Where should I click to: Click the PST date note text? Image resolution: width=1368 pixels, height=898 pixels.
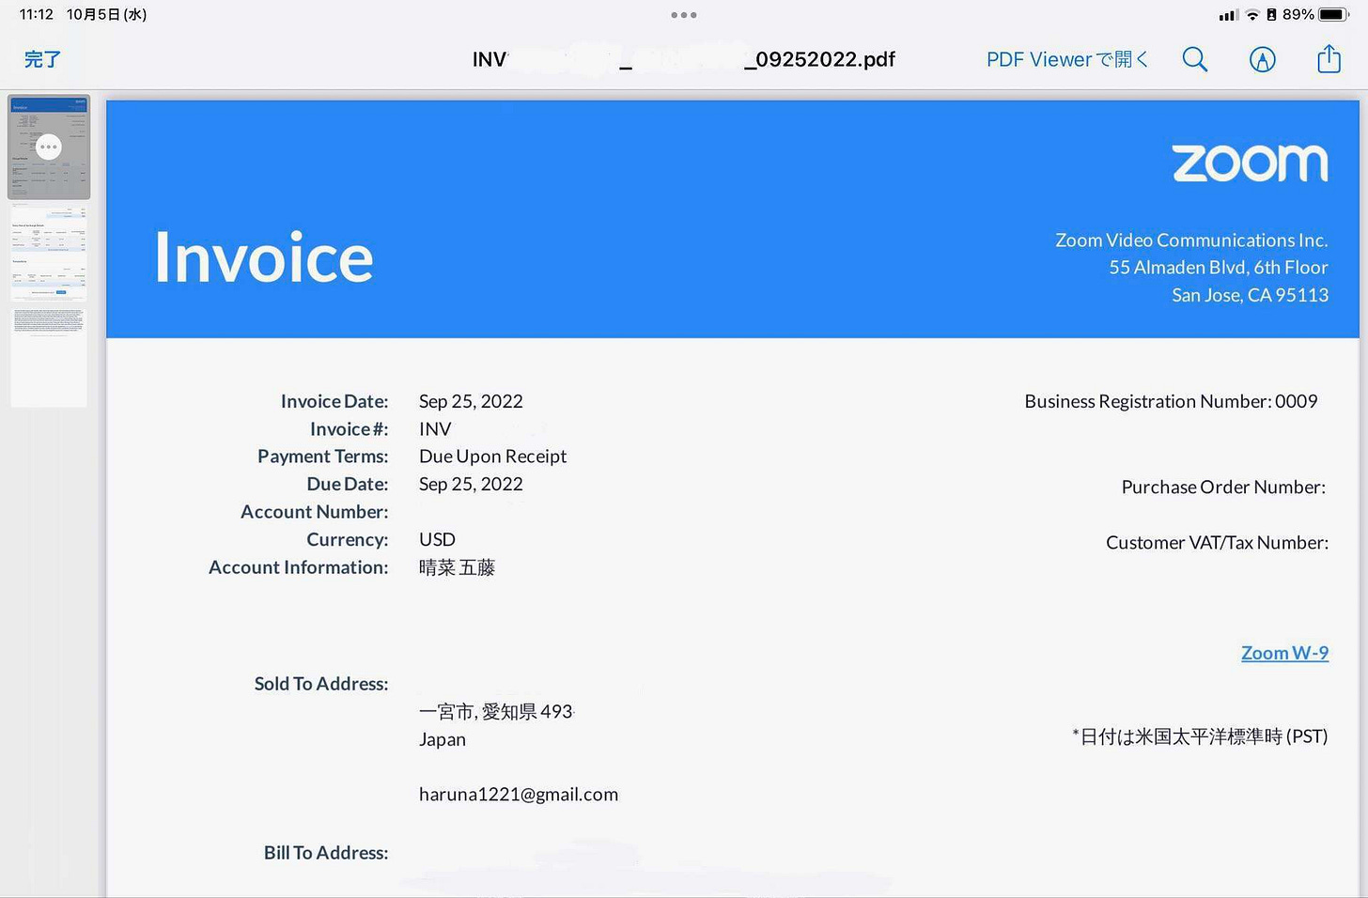[1200, 736]
